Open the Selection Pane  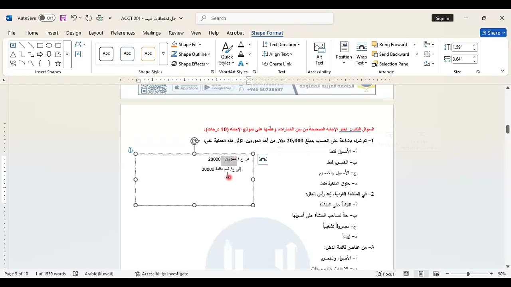(x=390, y=64)
